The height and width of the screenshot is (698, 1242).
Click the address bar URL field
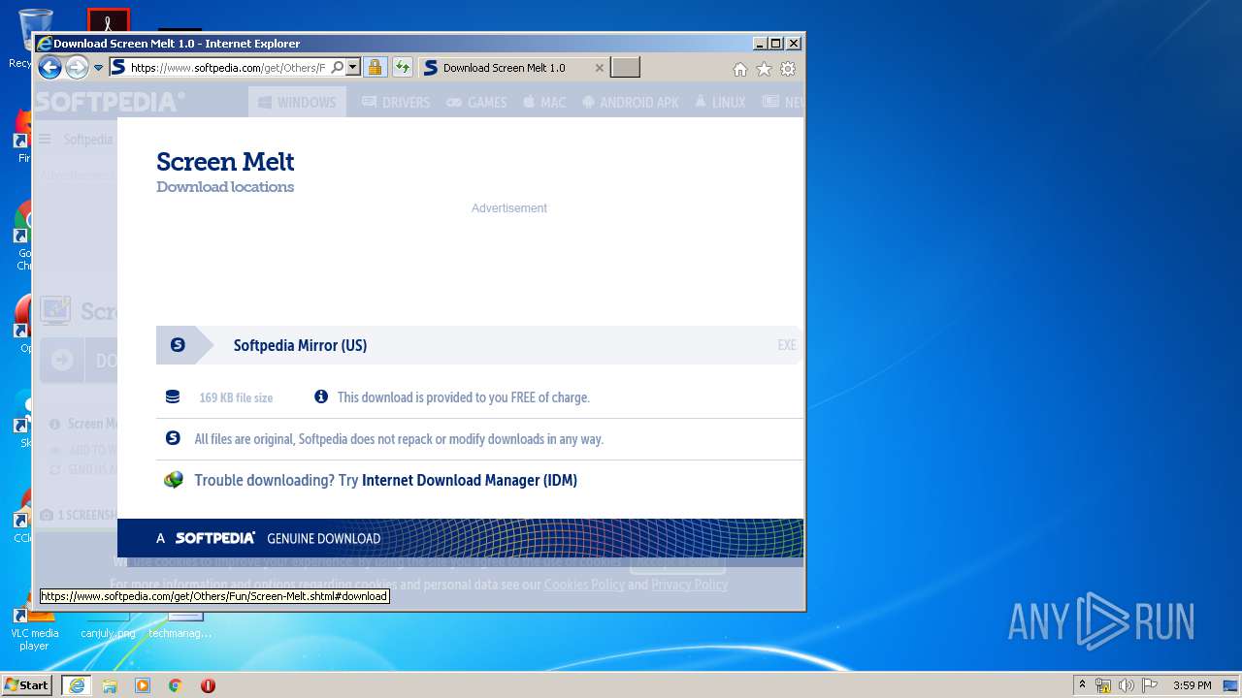tap(227, 68)
